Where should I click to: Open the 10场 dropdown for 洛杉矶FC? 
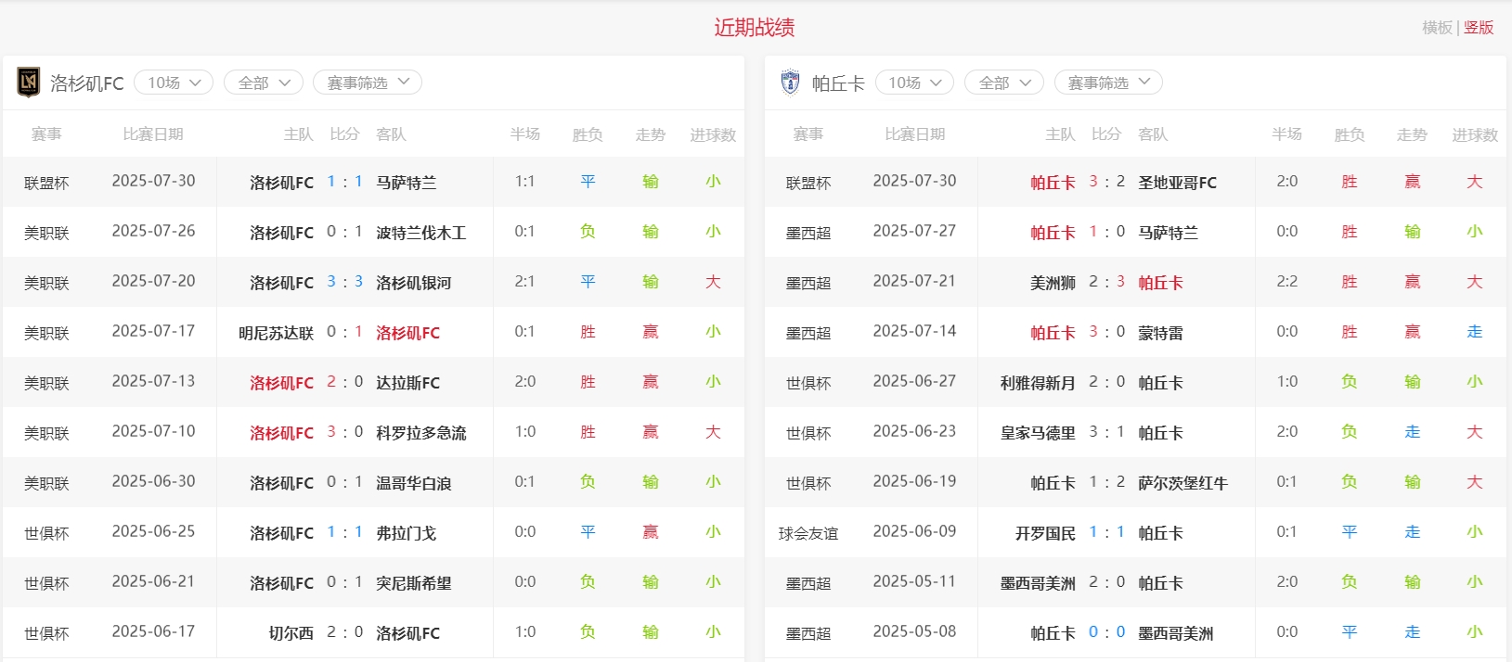coord(174,83)
